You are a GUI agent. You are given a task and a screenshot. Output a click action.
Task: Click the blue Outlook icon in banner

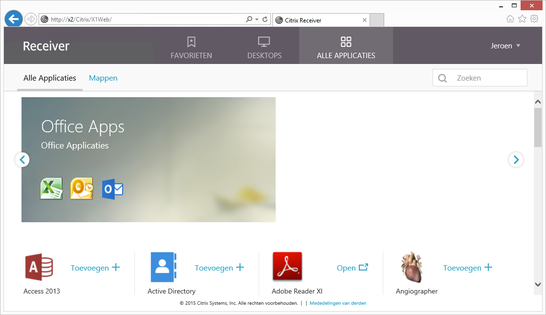tap(112, 189)
